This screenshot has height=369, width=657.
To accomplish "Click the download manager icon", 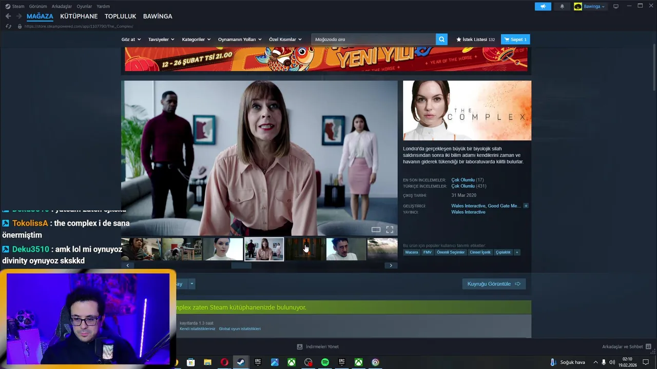I will pos(300,346).
